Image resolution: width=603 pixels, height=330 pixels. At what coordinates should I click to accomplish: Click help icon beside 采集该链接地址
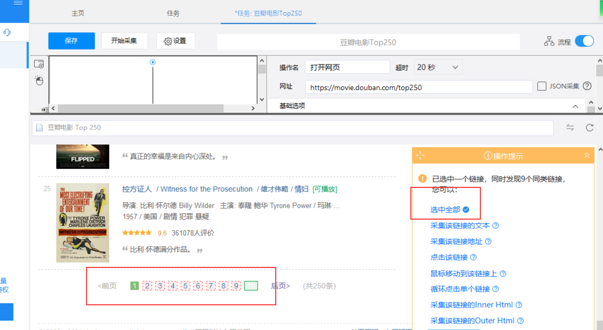[488, 242]
